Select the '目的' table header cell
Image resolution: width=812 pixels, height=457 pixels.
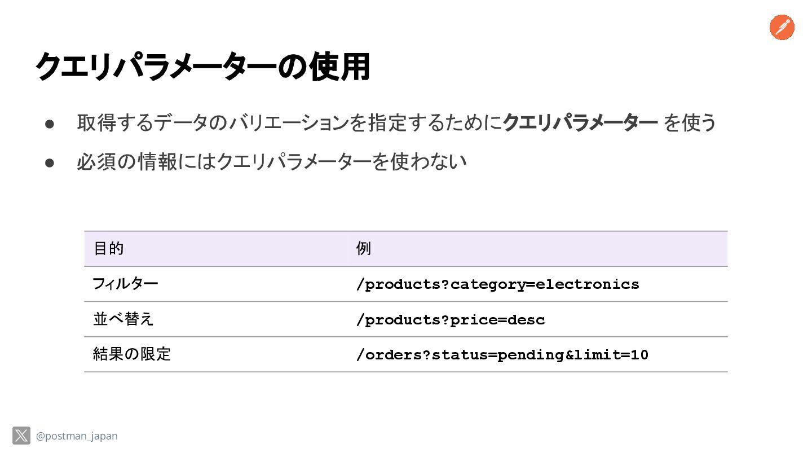pyautogui.click(x=108, y=248)
